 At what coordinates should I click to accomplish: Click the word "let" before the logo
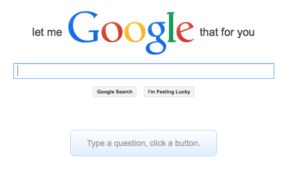tap(38, 32)
